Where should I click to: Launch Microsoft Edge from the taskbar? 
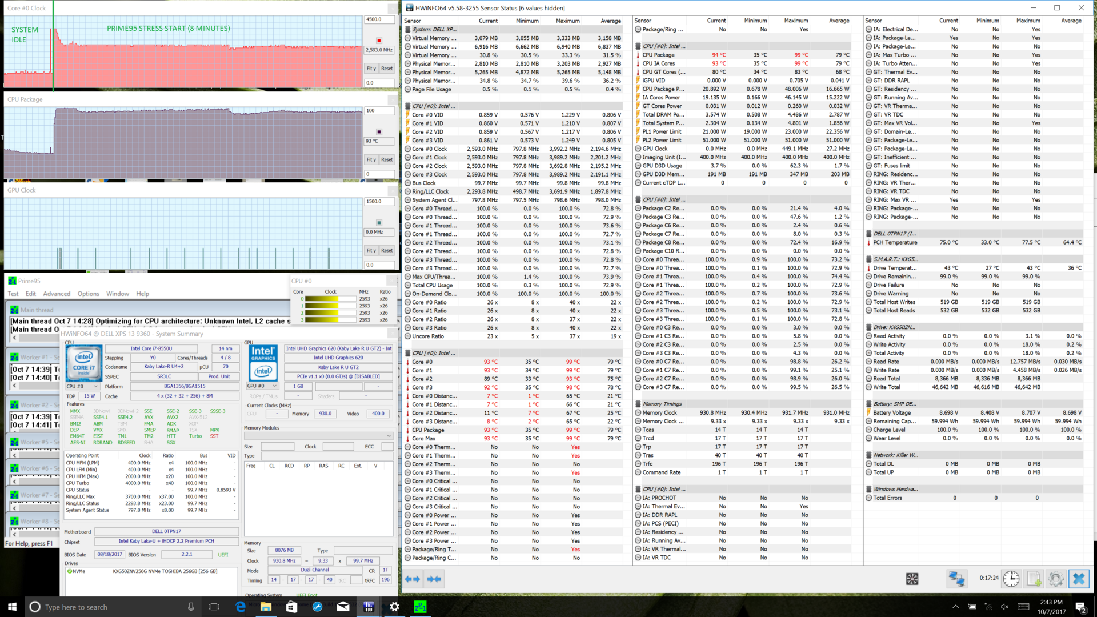click(x=240, y=607)
